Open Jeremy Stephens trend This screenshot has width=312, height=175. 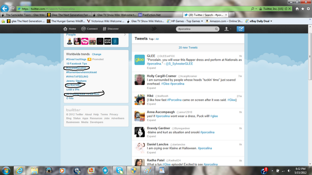click(x=76, y=81)
